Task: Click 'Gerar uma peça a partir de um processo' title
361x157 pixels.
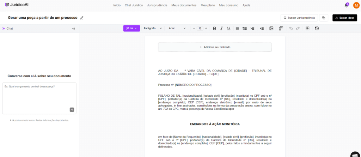Action: pyautogui.click(x=42, y=18)
